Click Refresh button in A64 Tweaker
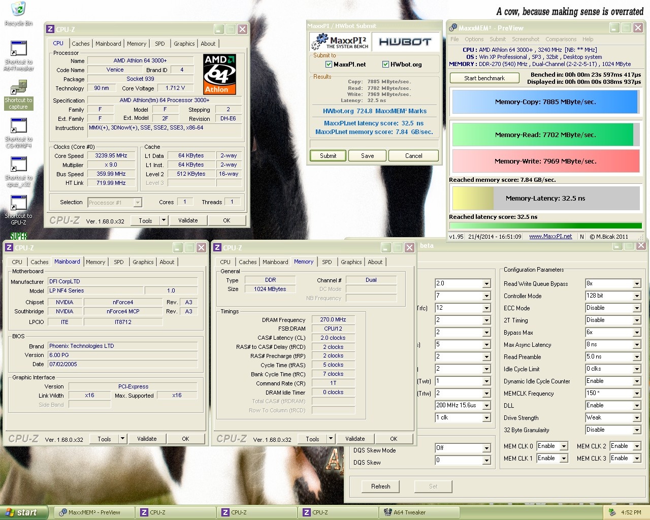650x520 pixels. (x=381, y=486)
